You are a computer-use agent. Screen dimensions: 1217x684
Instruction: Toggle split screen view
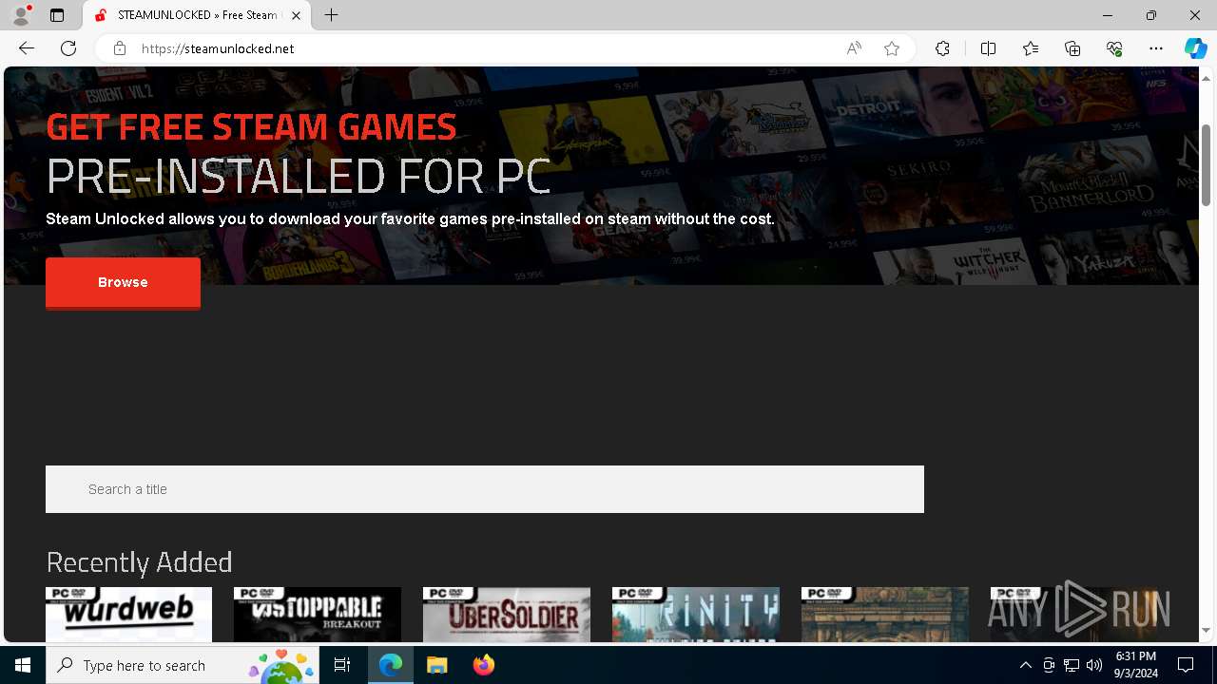[x=988, y=48]
